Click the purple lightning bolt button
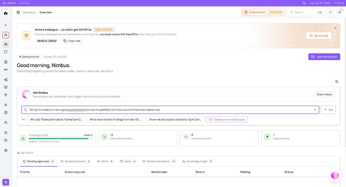The width and height of the screenshot is (346, 187). pos(6,182)
